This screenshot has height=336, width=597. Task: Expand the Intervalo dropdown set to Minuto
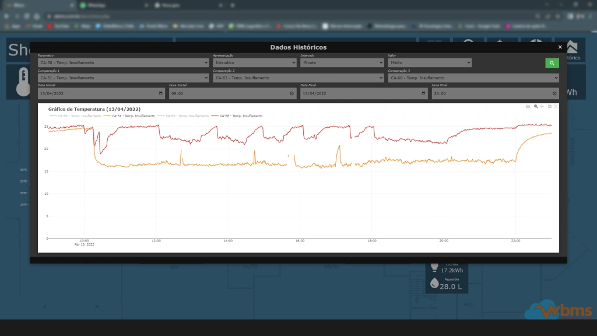342,62
